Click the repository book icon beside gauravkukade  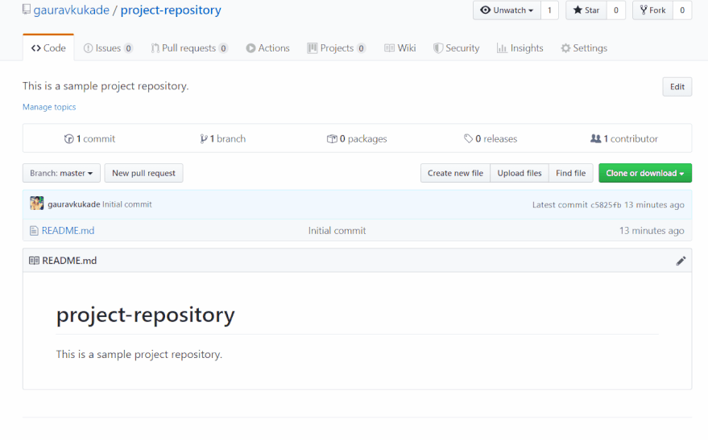point(27,10)
